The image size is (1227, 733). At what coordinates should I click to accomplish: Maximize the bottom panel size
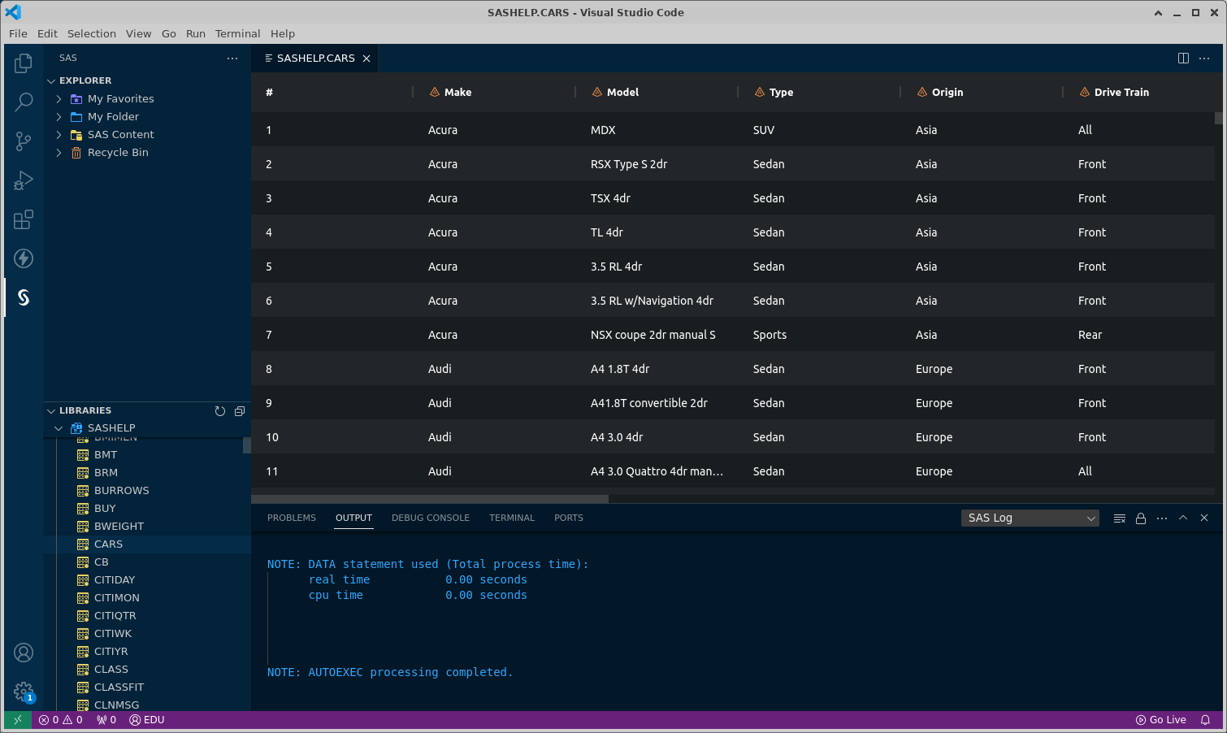point(1183,518)
